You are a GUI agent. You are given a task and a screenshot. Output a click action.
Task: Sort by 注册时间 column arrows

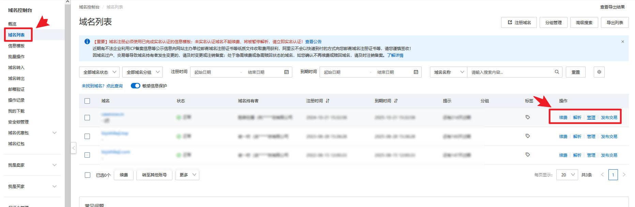tap(327, 101)
